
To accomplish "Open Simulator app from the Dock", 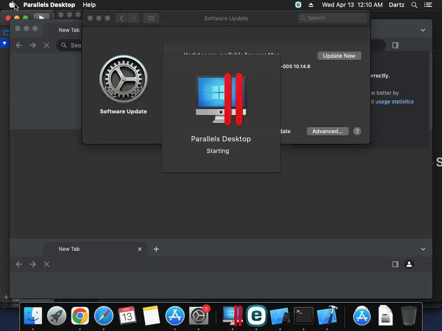I will [x=280, y=315].
